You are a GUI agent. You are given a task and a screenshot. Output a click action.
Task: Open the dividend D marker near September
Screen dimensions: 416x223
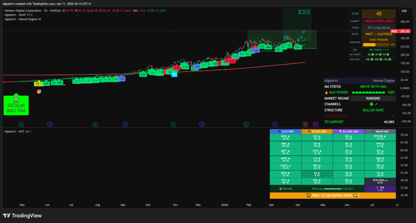125,124
